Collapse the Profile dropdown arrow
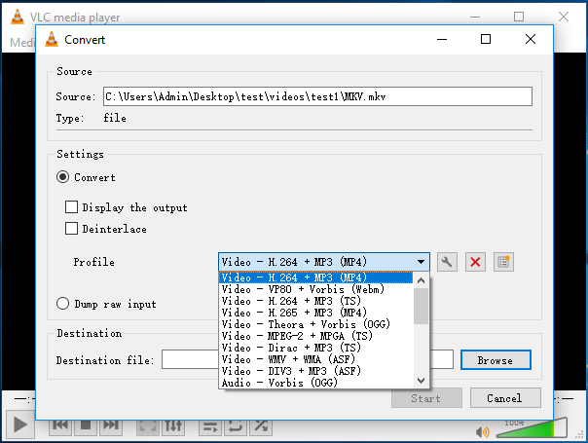Image resolution: width=588 pixels, height=443 pixels. pyautogui.click(x=421, y=262)
